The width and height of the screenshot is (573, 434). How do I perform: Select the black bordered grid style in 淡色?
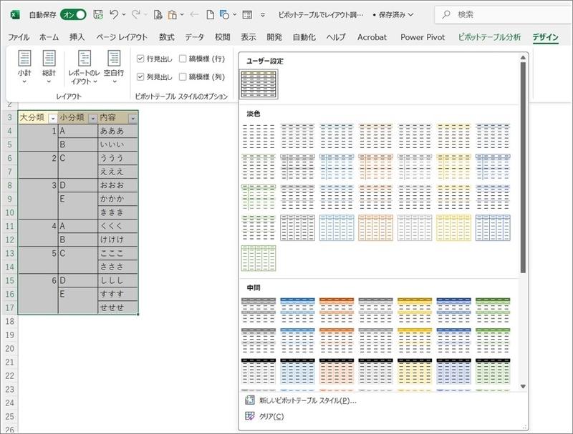[x=297, y=228]
